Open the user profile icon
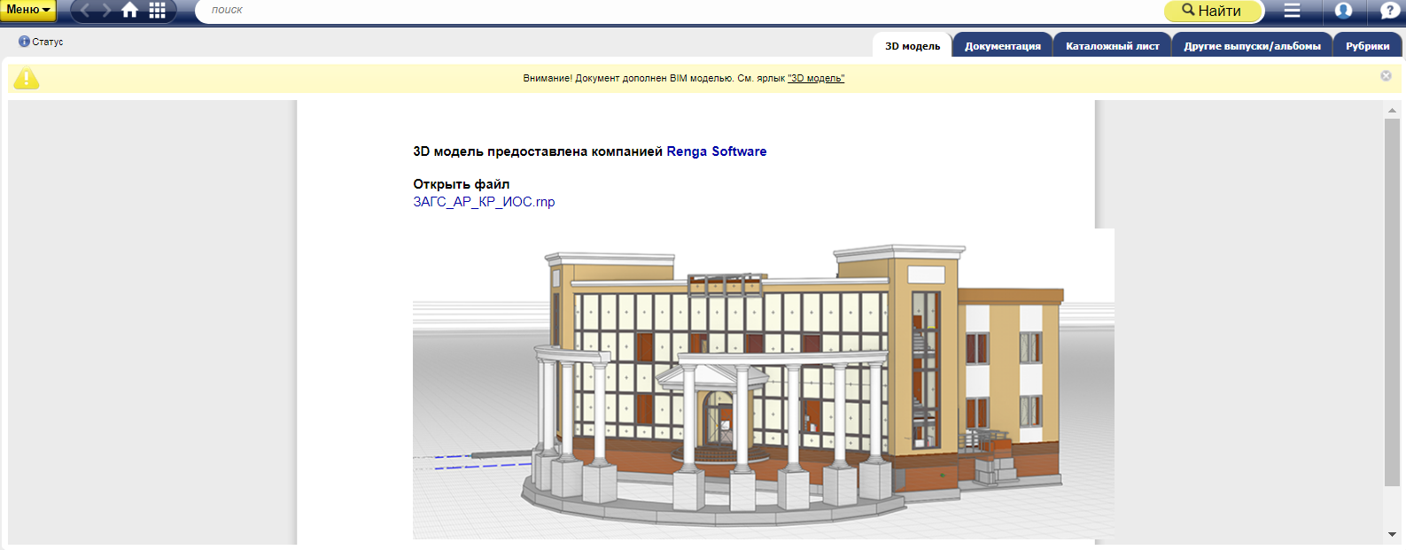Viewport: 1406px width, 550px height. [1343, 11]
